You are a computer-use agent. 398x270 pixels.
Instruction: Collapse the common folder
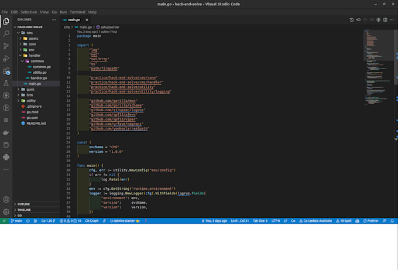[x=22, y=61]
